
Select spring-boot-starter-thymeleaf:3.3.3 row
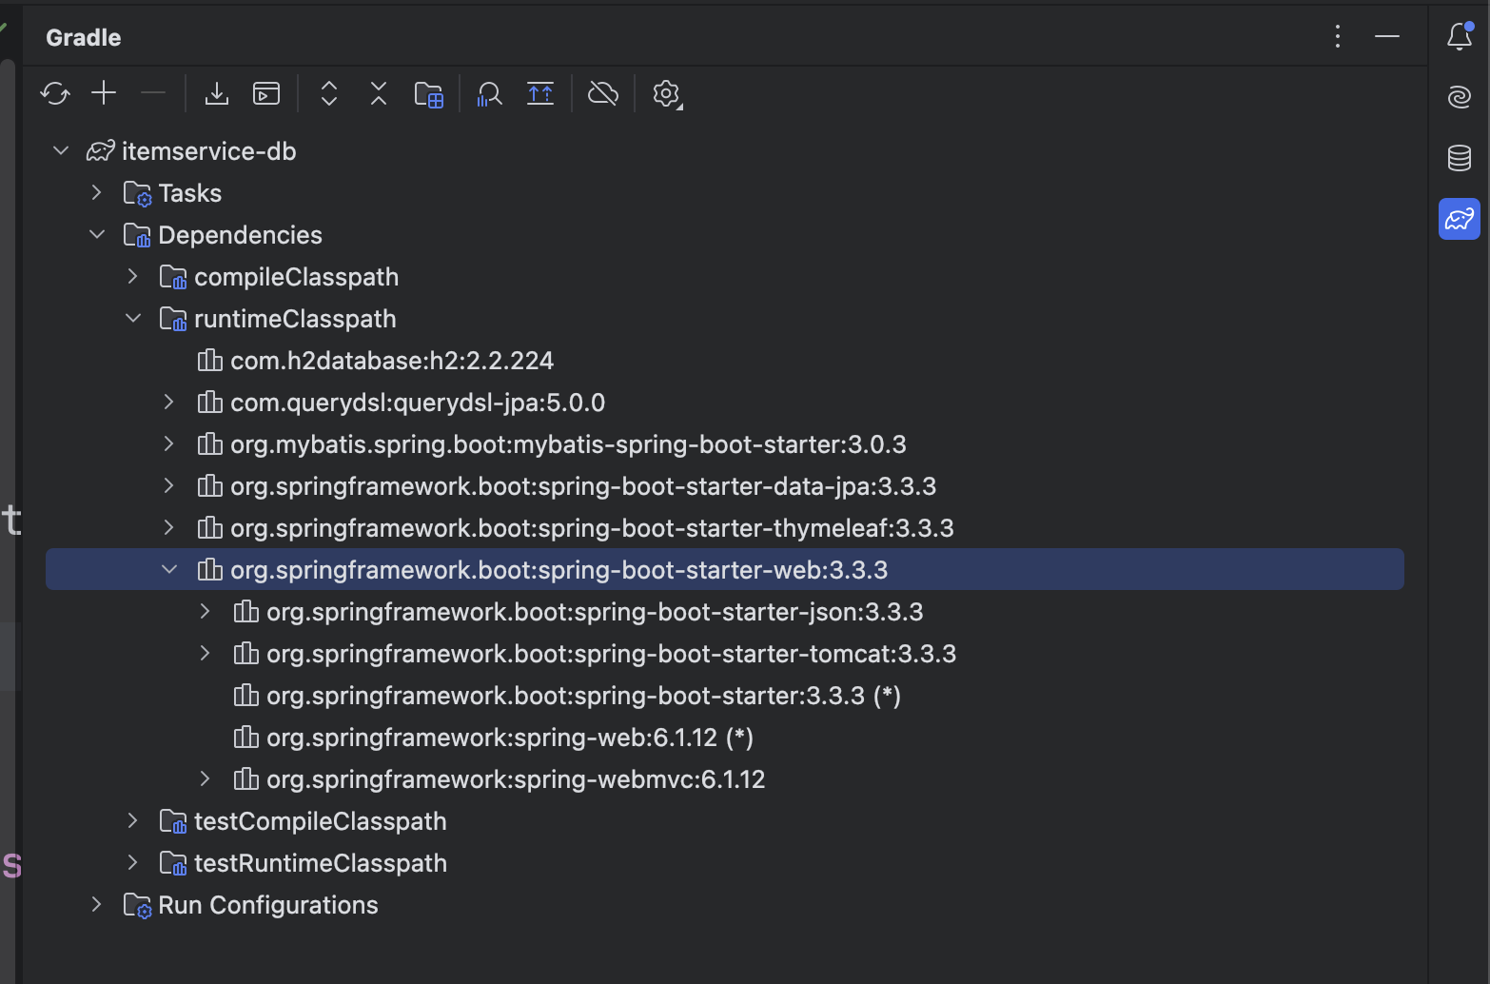point(725,527)
